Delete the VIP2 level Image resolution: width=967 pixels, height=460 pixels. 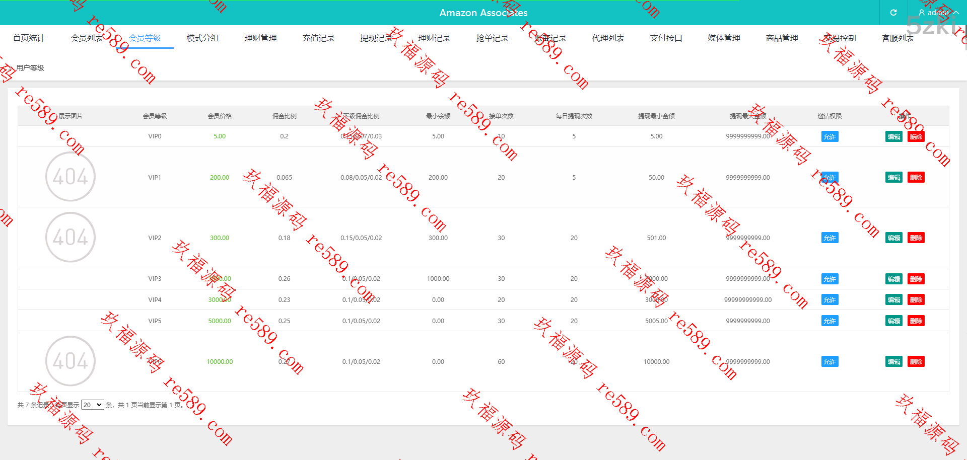point(916,238)
